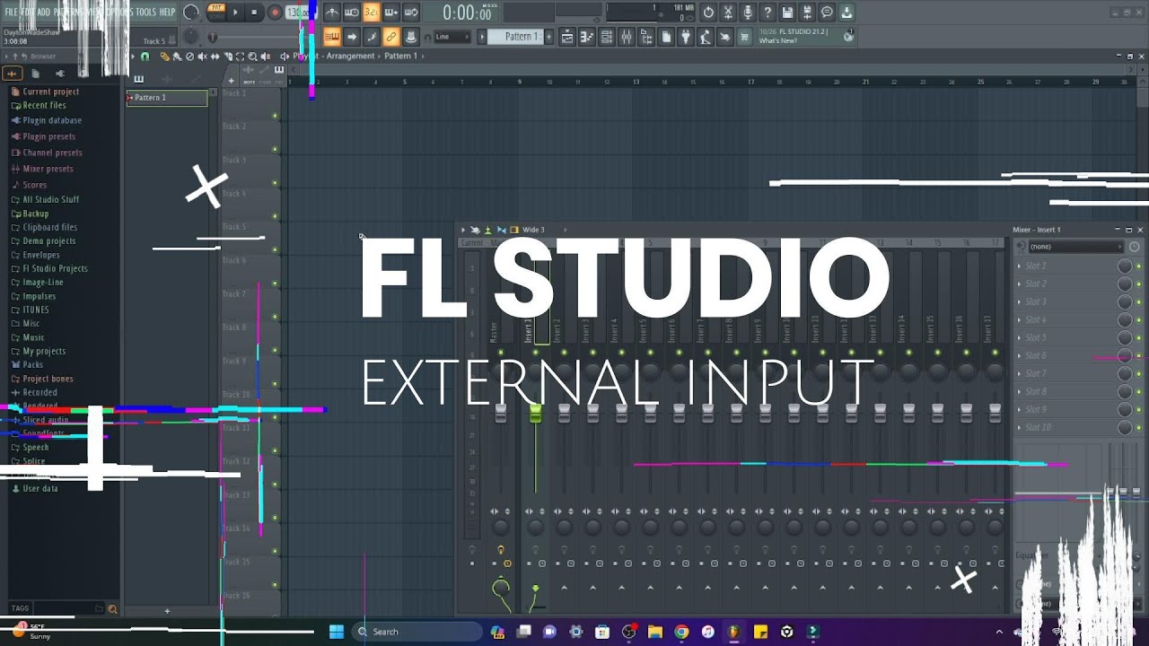This screenshot has width=1149, height=646.
Task: Open the channel rack icon
Action: click(607, 37)
